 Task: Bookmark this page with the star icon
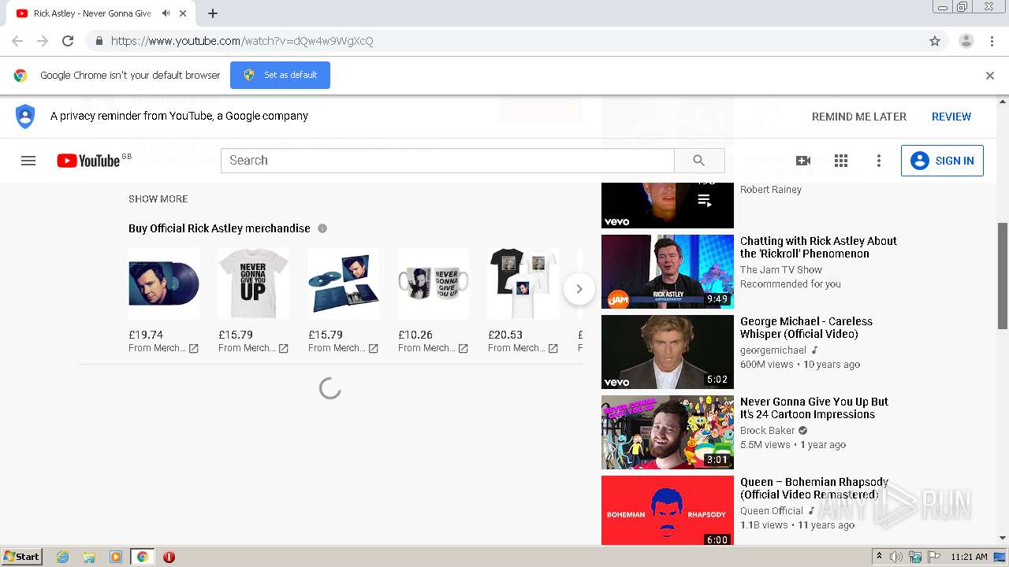[935, 41]
